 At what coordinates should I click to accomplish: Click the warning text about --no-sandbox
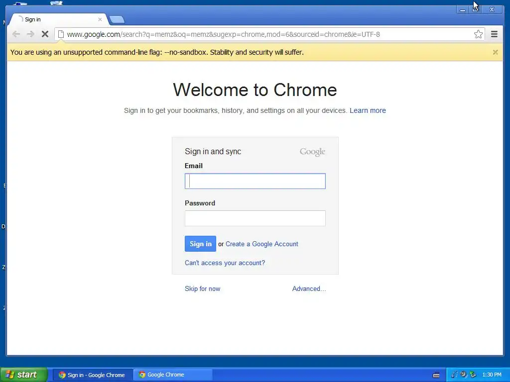[x=157, y=52]
